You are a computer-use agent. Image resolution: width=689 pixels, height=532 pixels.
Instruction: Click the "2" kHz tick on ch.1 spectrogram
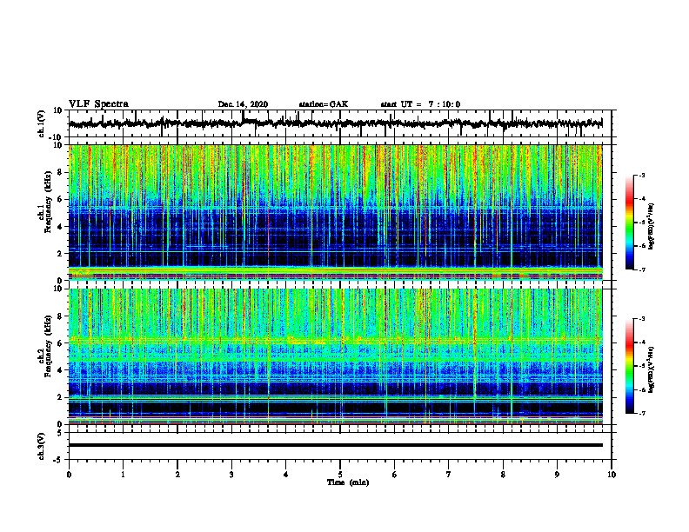click(x=60, y=253)
